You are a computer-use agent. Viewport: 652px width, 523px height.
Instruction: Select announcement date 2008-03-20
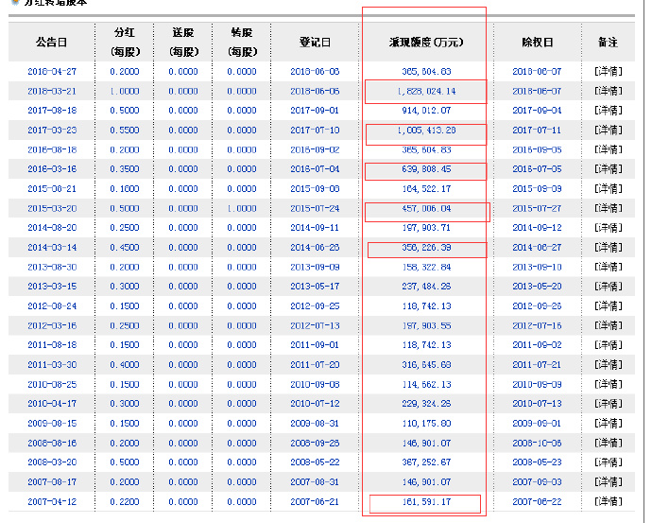52,462
